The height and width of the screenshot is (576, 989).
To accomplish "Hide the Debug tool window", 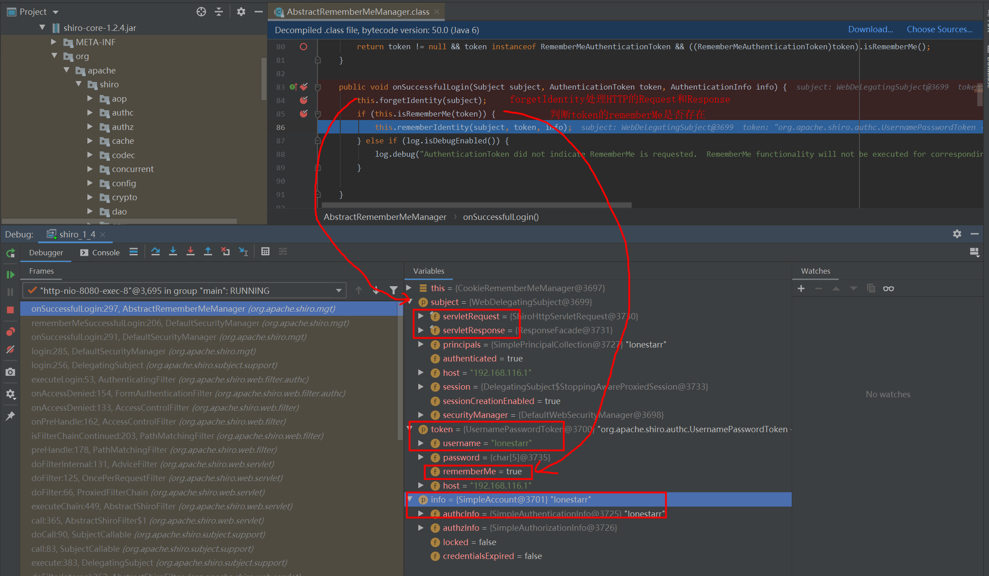I will pyautogui.click(x=975, y=234).
